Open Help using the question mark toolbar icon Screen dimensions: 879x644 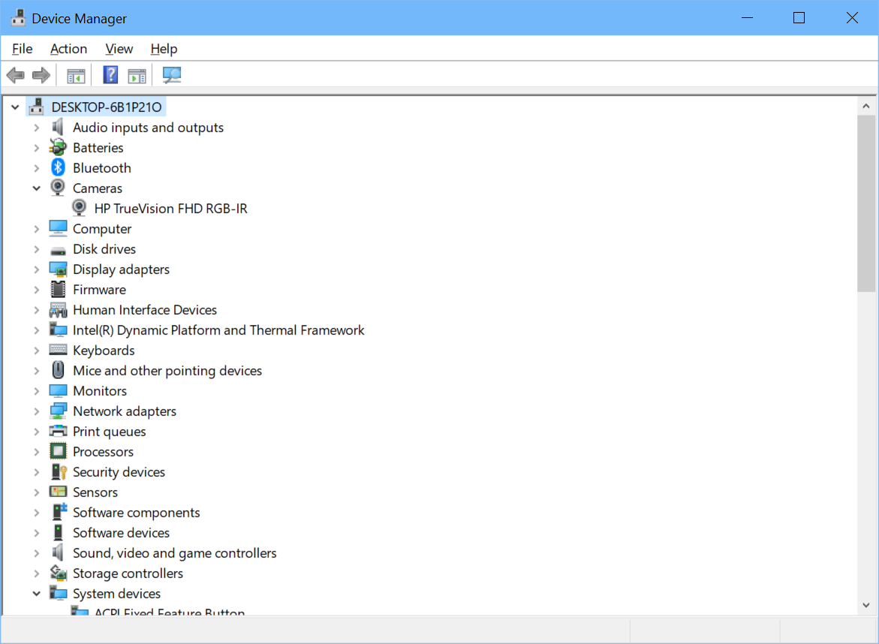pos(110,74)
